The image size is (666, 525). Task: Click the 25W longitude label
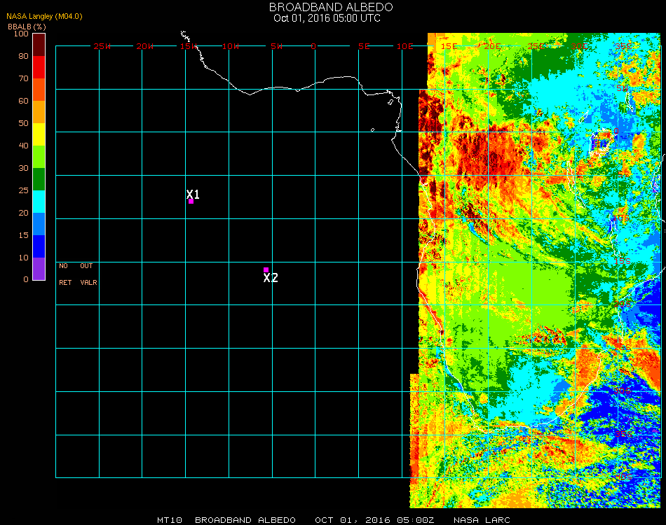[x=102, y=46]
